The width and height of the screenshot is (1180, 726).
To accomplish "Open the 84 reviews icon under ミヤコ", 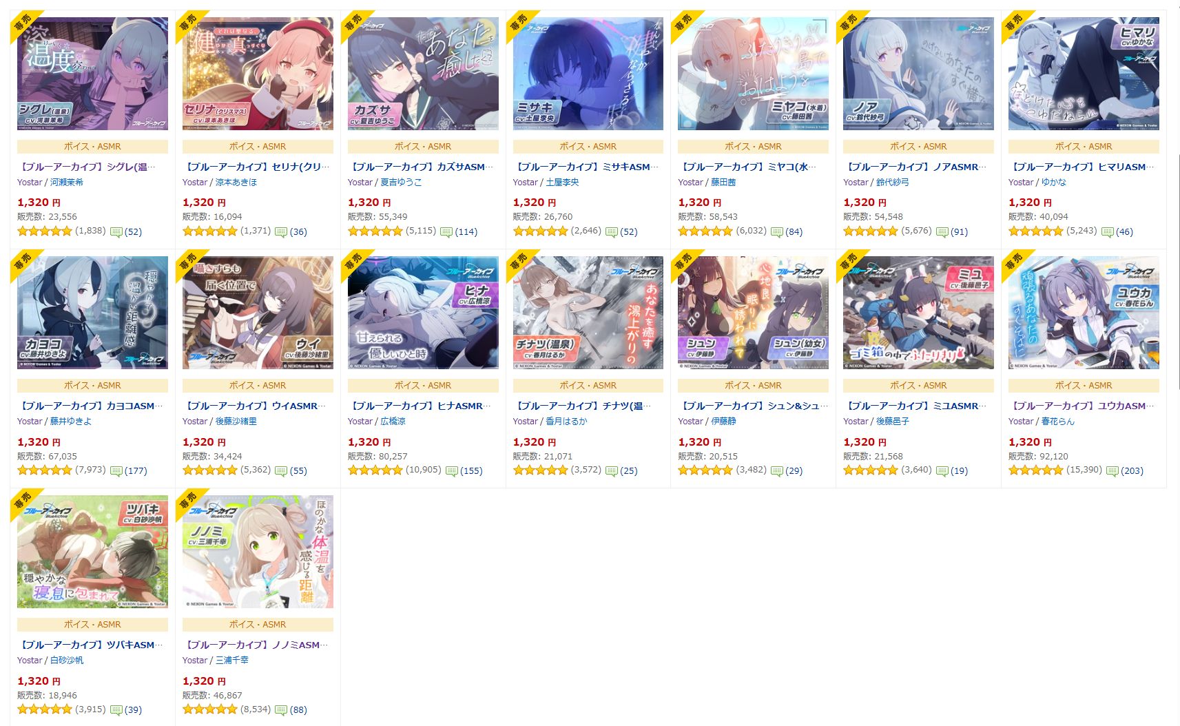I will [777, 232].
